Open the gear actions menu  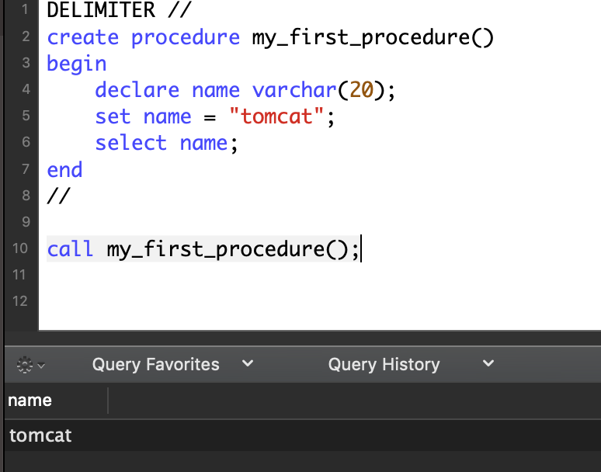tap(30, 364)
